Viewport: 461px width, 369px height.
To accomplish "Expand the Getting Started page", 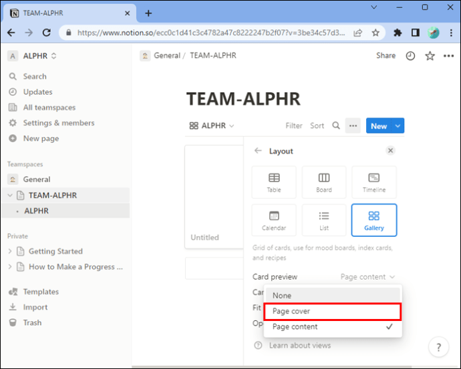I will click(10, 252).
